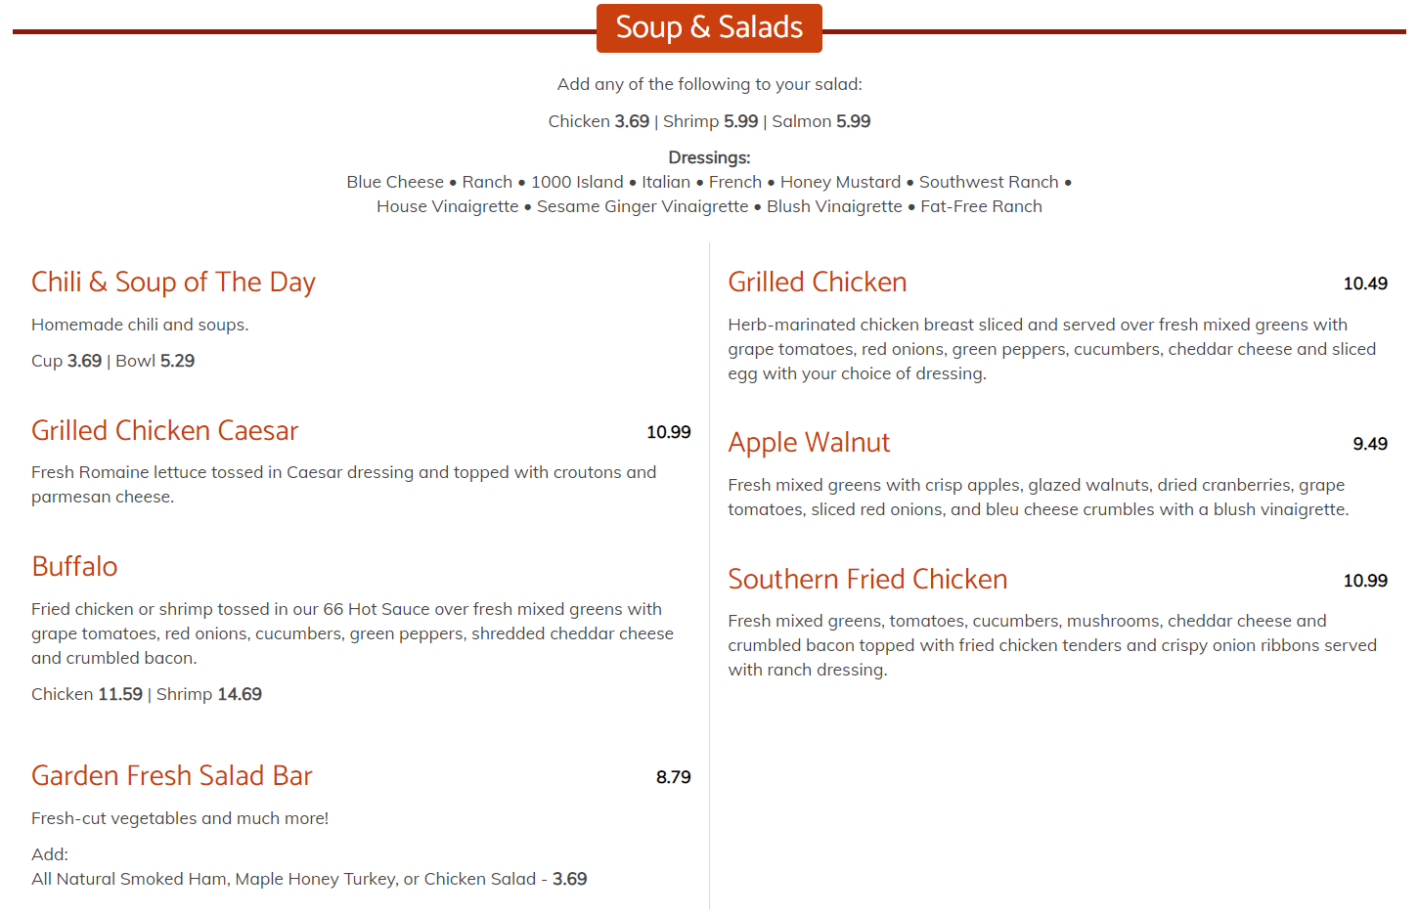The image size is (1419, 915).
Task: Click the Salmon 5.99 add-on text
Action: click(820, 122)
